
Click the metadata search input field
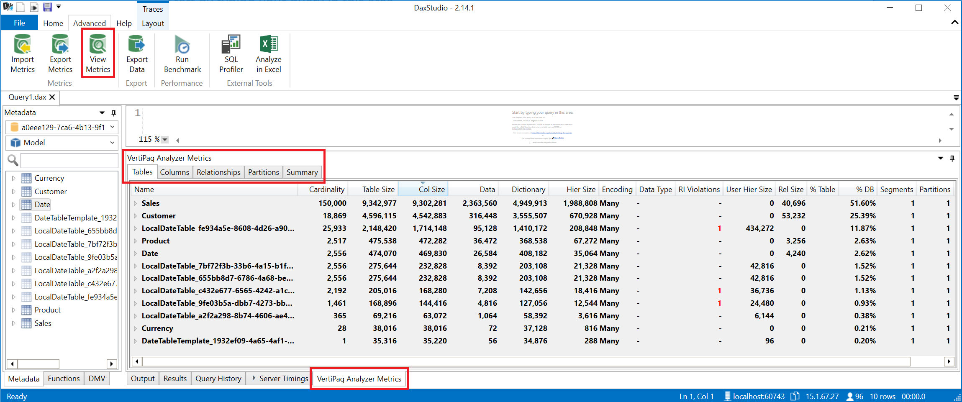coord(69,160)
